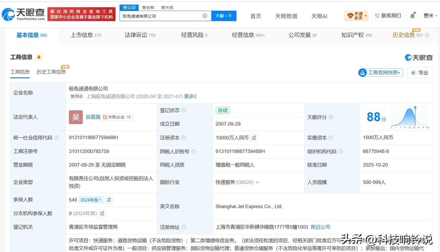
Task: Open the chart icon next to 10000万人民币
Action: (x=254, y=137)
